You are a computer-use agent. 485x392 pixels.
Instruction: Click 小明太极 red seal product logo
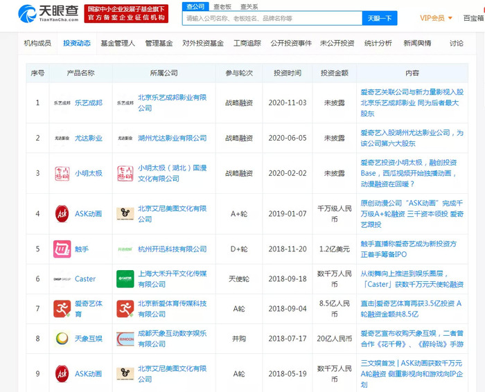point(62,173)
